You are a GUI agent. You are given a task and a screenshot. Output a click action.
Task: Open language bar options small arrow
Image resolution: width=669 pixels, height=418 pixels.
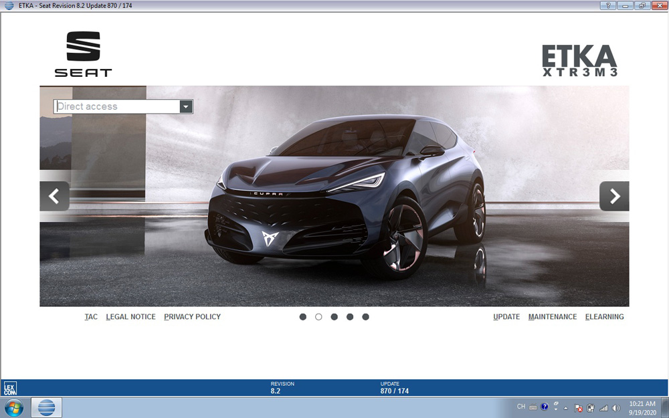tap(556, 409)
